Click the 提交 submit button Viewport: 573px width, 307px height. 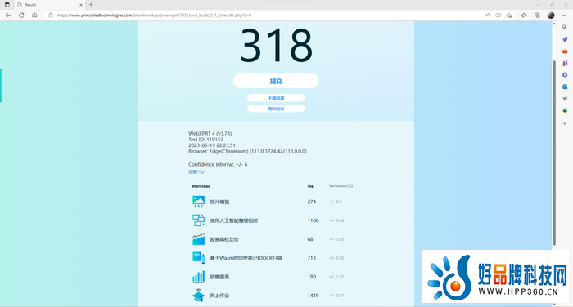(276, 81)
